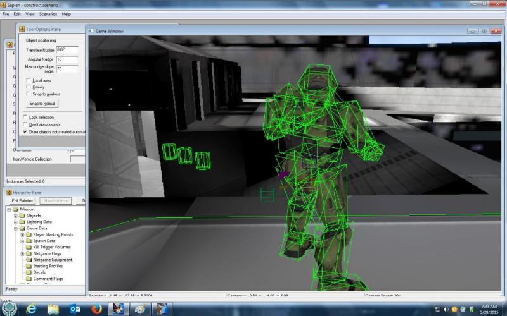Click the Paint palette icon in taskbar
This screenshot has width=507, height=316.
coord(140,309)
